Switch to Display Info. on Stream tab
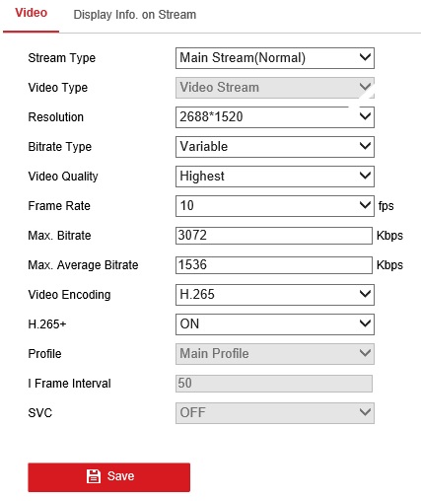 pos(135,15)
